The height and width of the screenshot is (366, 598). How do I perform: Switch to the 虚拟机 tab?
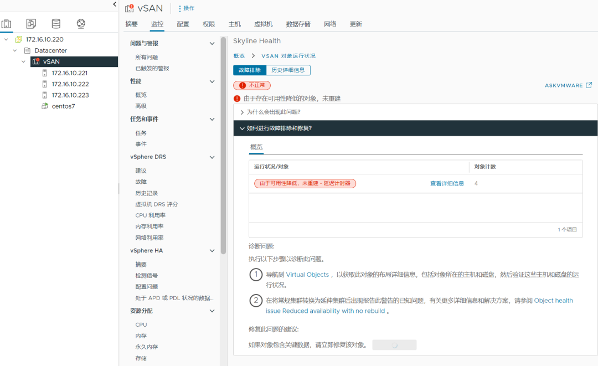(x=264, y=24)
